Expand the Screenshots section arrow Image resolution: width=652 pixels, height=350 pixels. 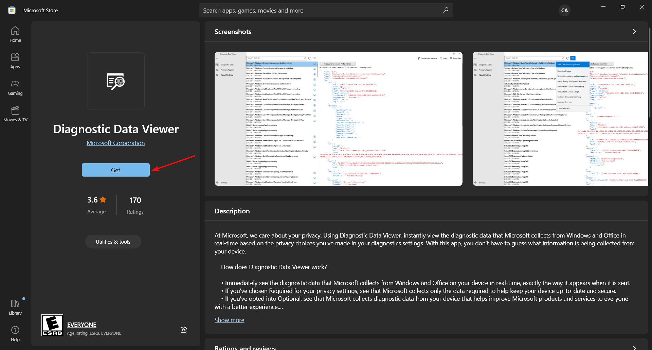pos(634,32)
